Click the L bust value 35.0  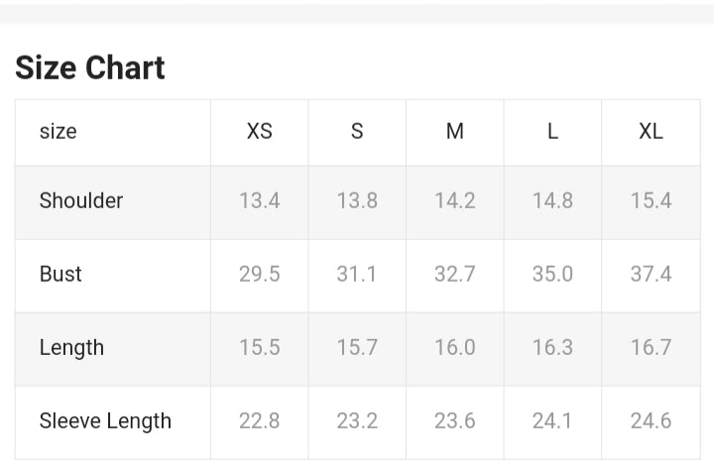(x=552, y=274)
